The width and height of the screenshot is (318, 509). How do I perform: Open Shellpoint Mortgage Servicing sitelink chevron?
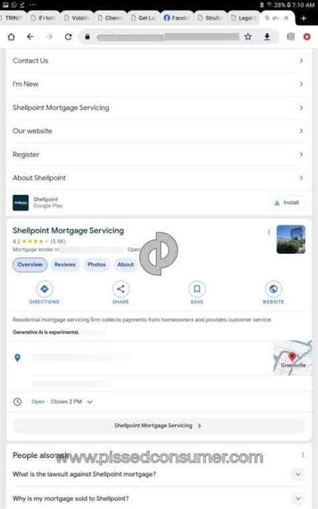point(301,107)
